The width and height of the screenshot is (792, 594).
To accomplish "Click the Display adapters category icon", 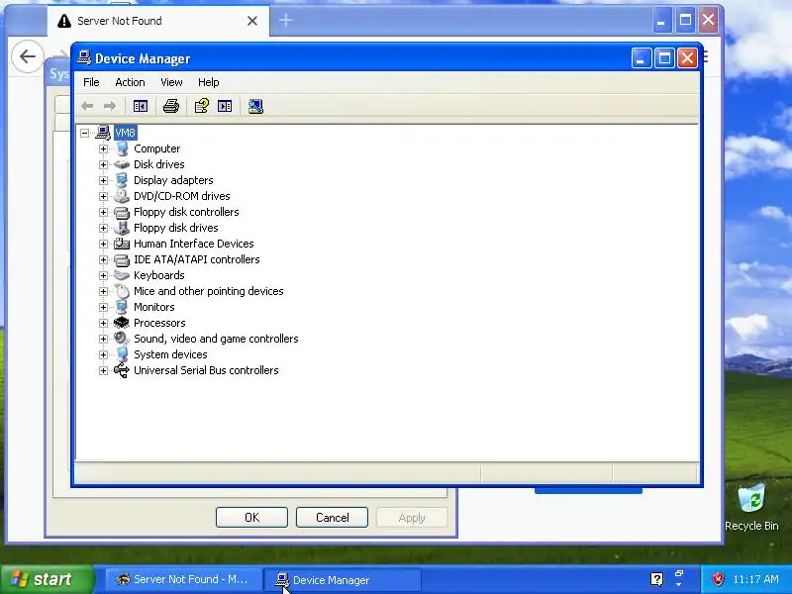I will (122, 180).
